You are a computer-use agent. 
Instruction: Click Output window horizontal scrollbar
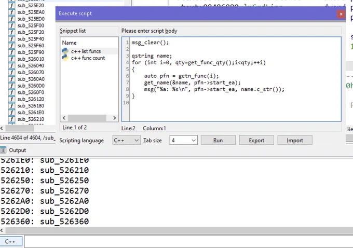pyautogui.click(x=179, y=230)
